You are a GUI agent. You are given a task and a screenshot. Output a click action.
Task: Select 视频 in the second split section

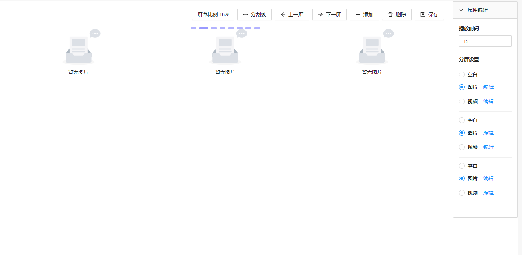[x=462, y=147]
